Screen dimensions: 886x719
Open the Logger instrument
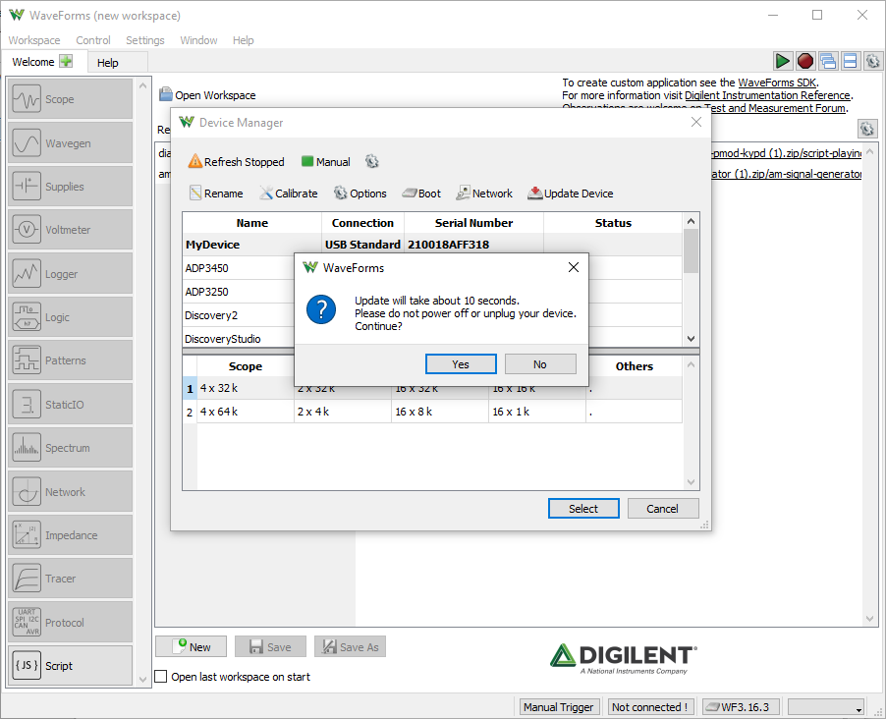click(x=70, y=274)
